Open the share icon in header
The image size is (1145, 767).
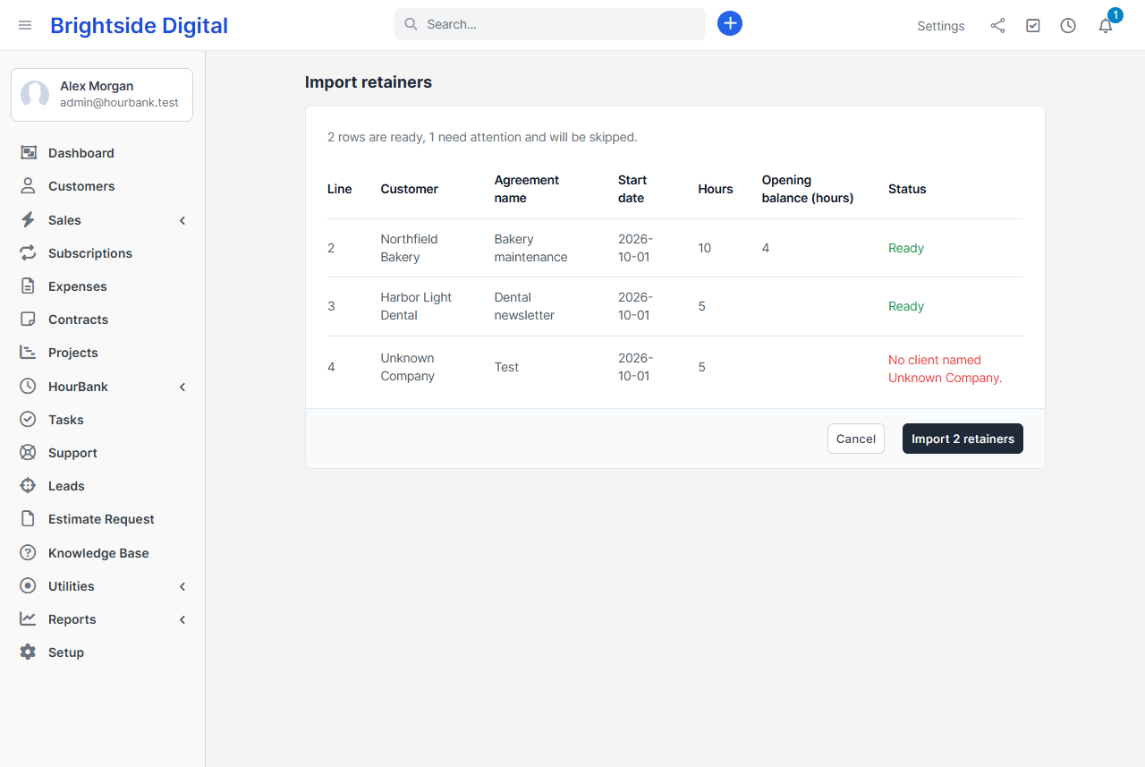point(997,26)
